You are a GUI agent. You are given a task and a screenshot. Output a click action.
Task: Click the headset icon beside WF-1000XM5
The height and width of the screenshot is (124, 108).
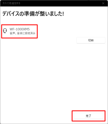pos(5,31)
